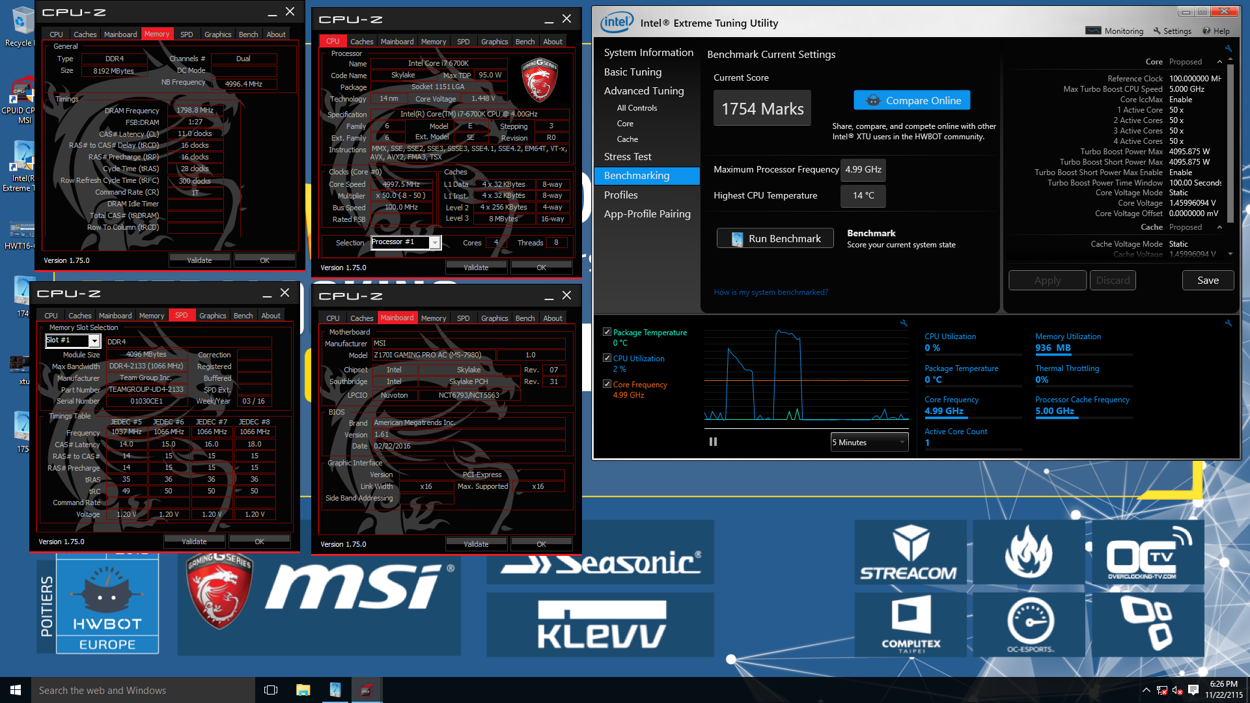1250x703 pixels.
Task: Open the network tray icon
Action: pyautogui.click(x=1161, y=690)
